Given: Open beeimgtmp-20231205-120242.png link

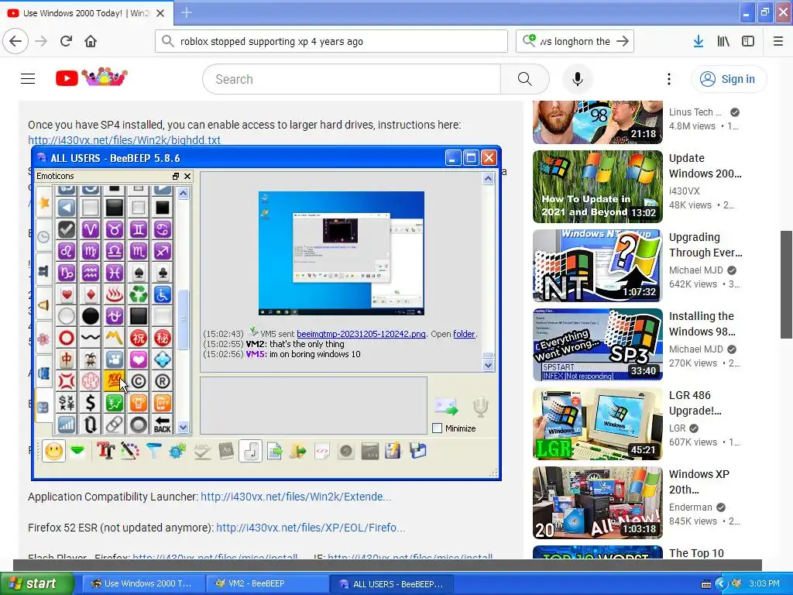Looking at the screenshot, I should (x=361, y=334).
